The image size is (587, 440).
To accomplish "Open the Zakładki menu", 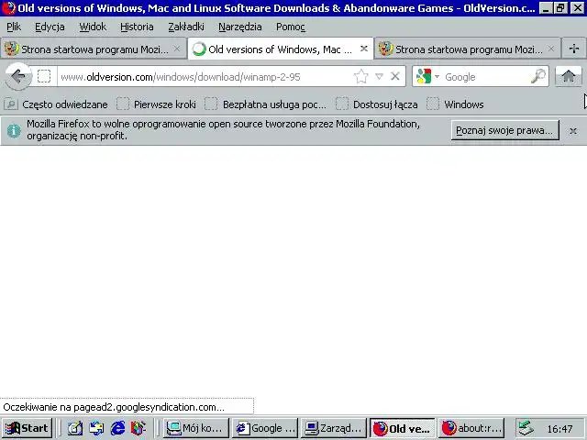I will coord(185,27).
